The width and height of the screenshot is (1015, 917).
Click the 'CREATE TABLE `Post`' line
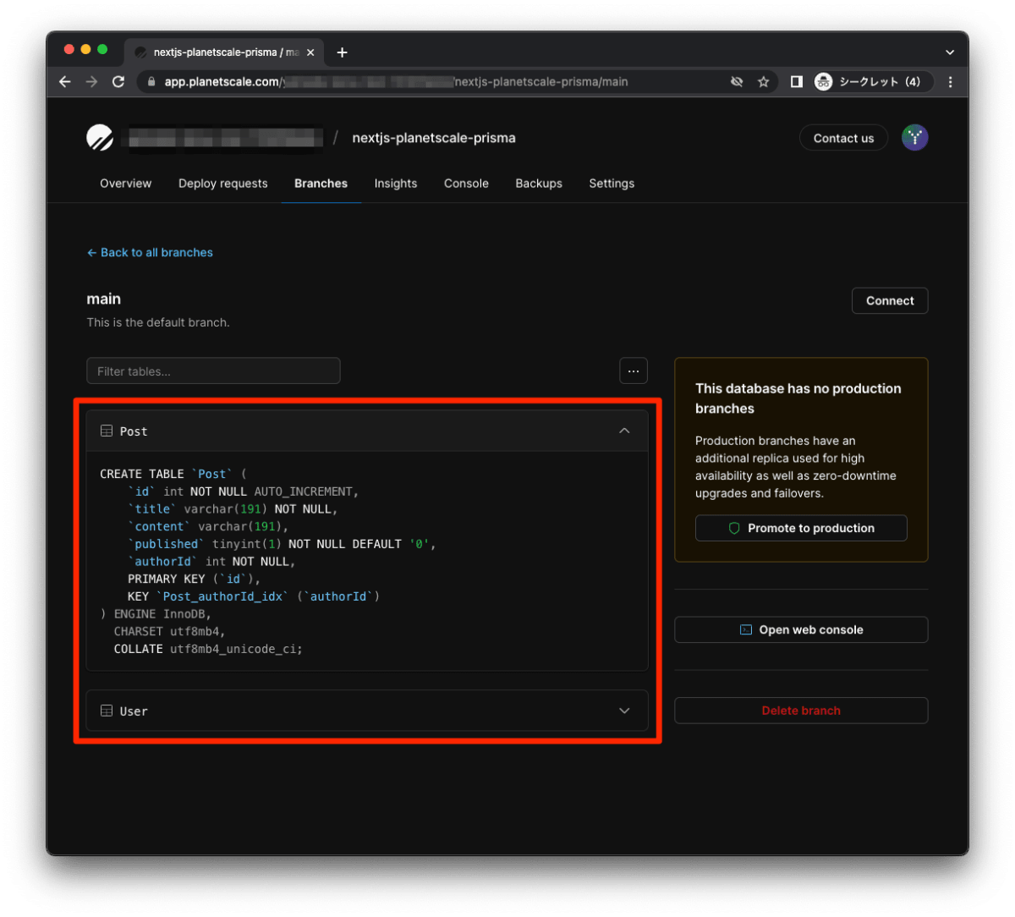pos(173,474)
